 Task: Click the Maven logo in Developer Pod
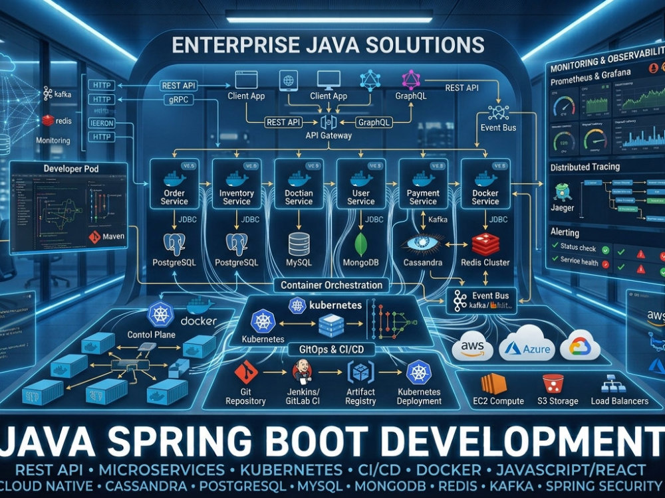[94, 236]
